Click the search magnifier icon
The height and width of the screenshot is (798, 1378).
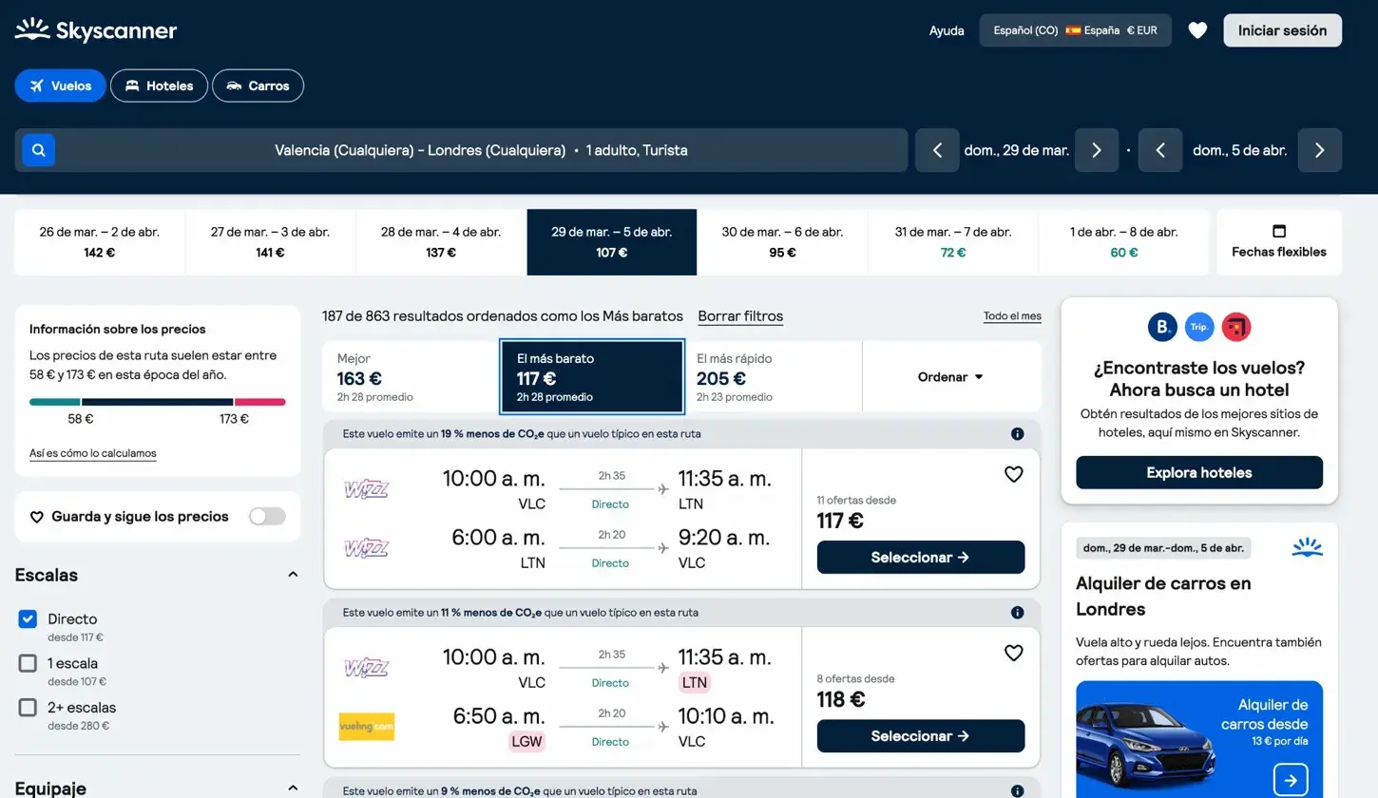pyautogui.click(x=37, y=150)
